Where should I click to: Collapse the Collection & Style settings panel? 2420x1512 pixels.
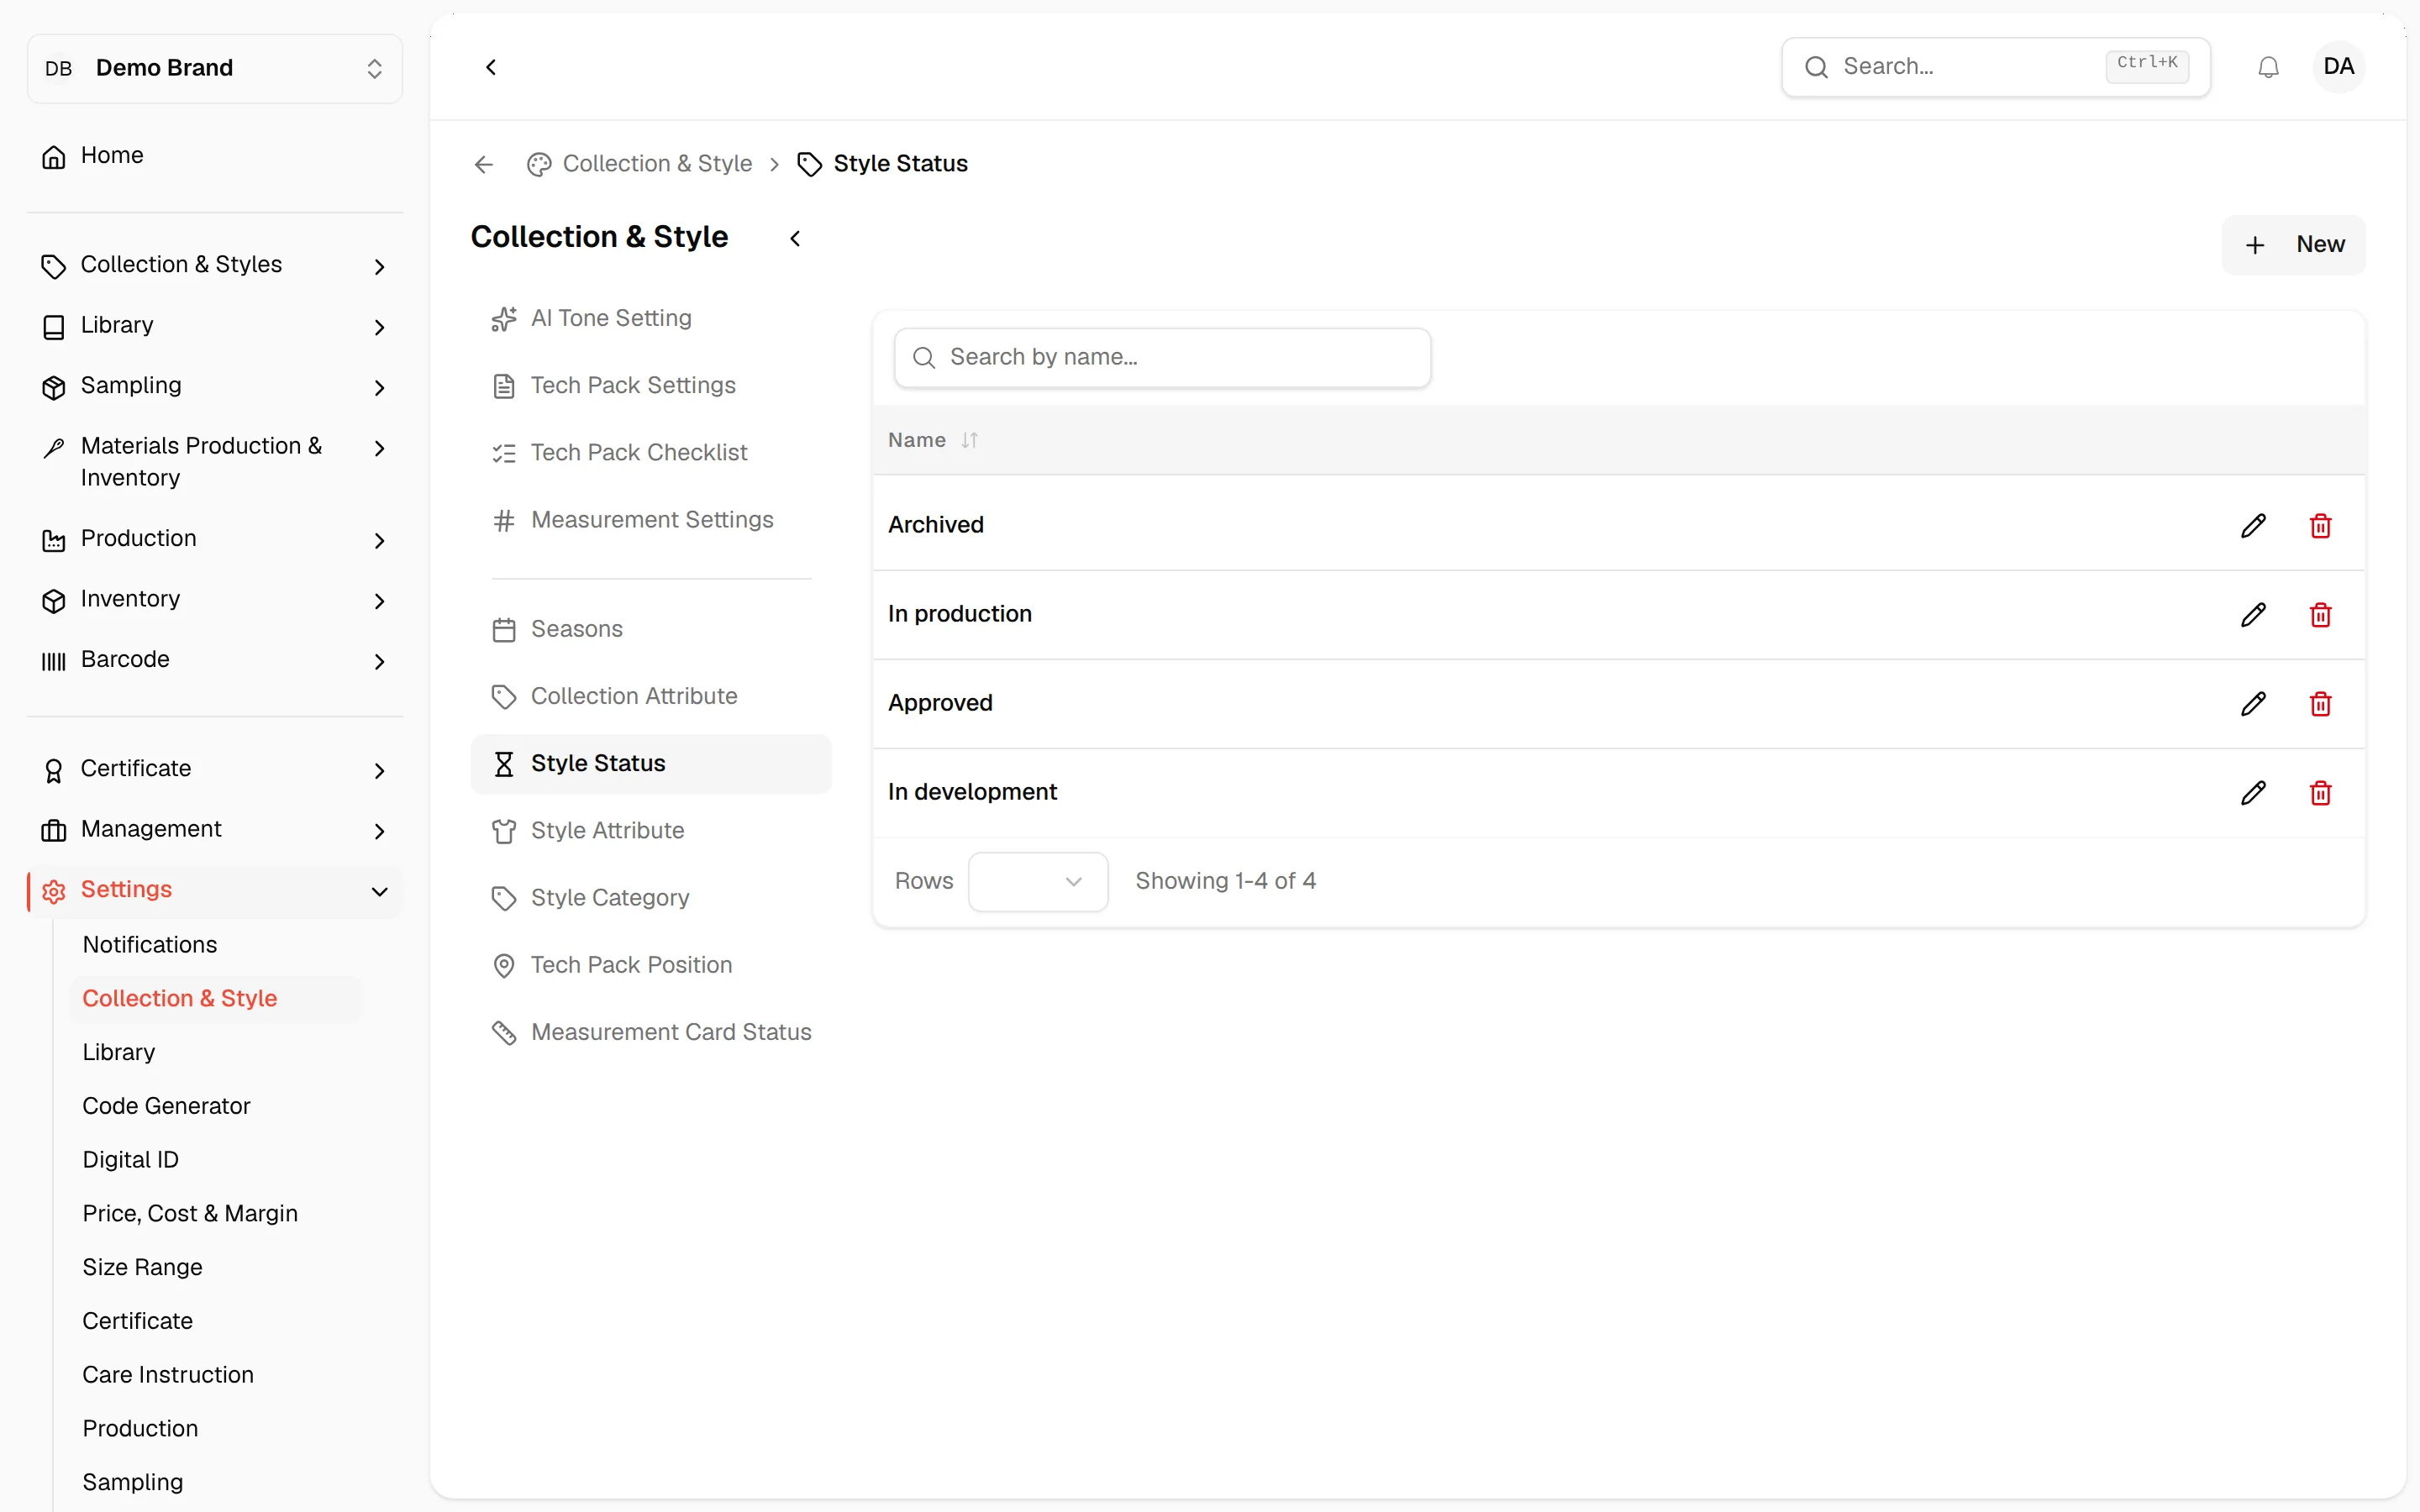pos(795,238)
